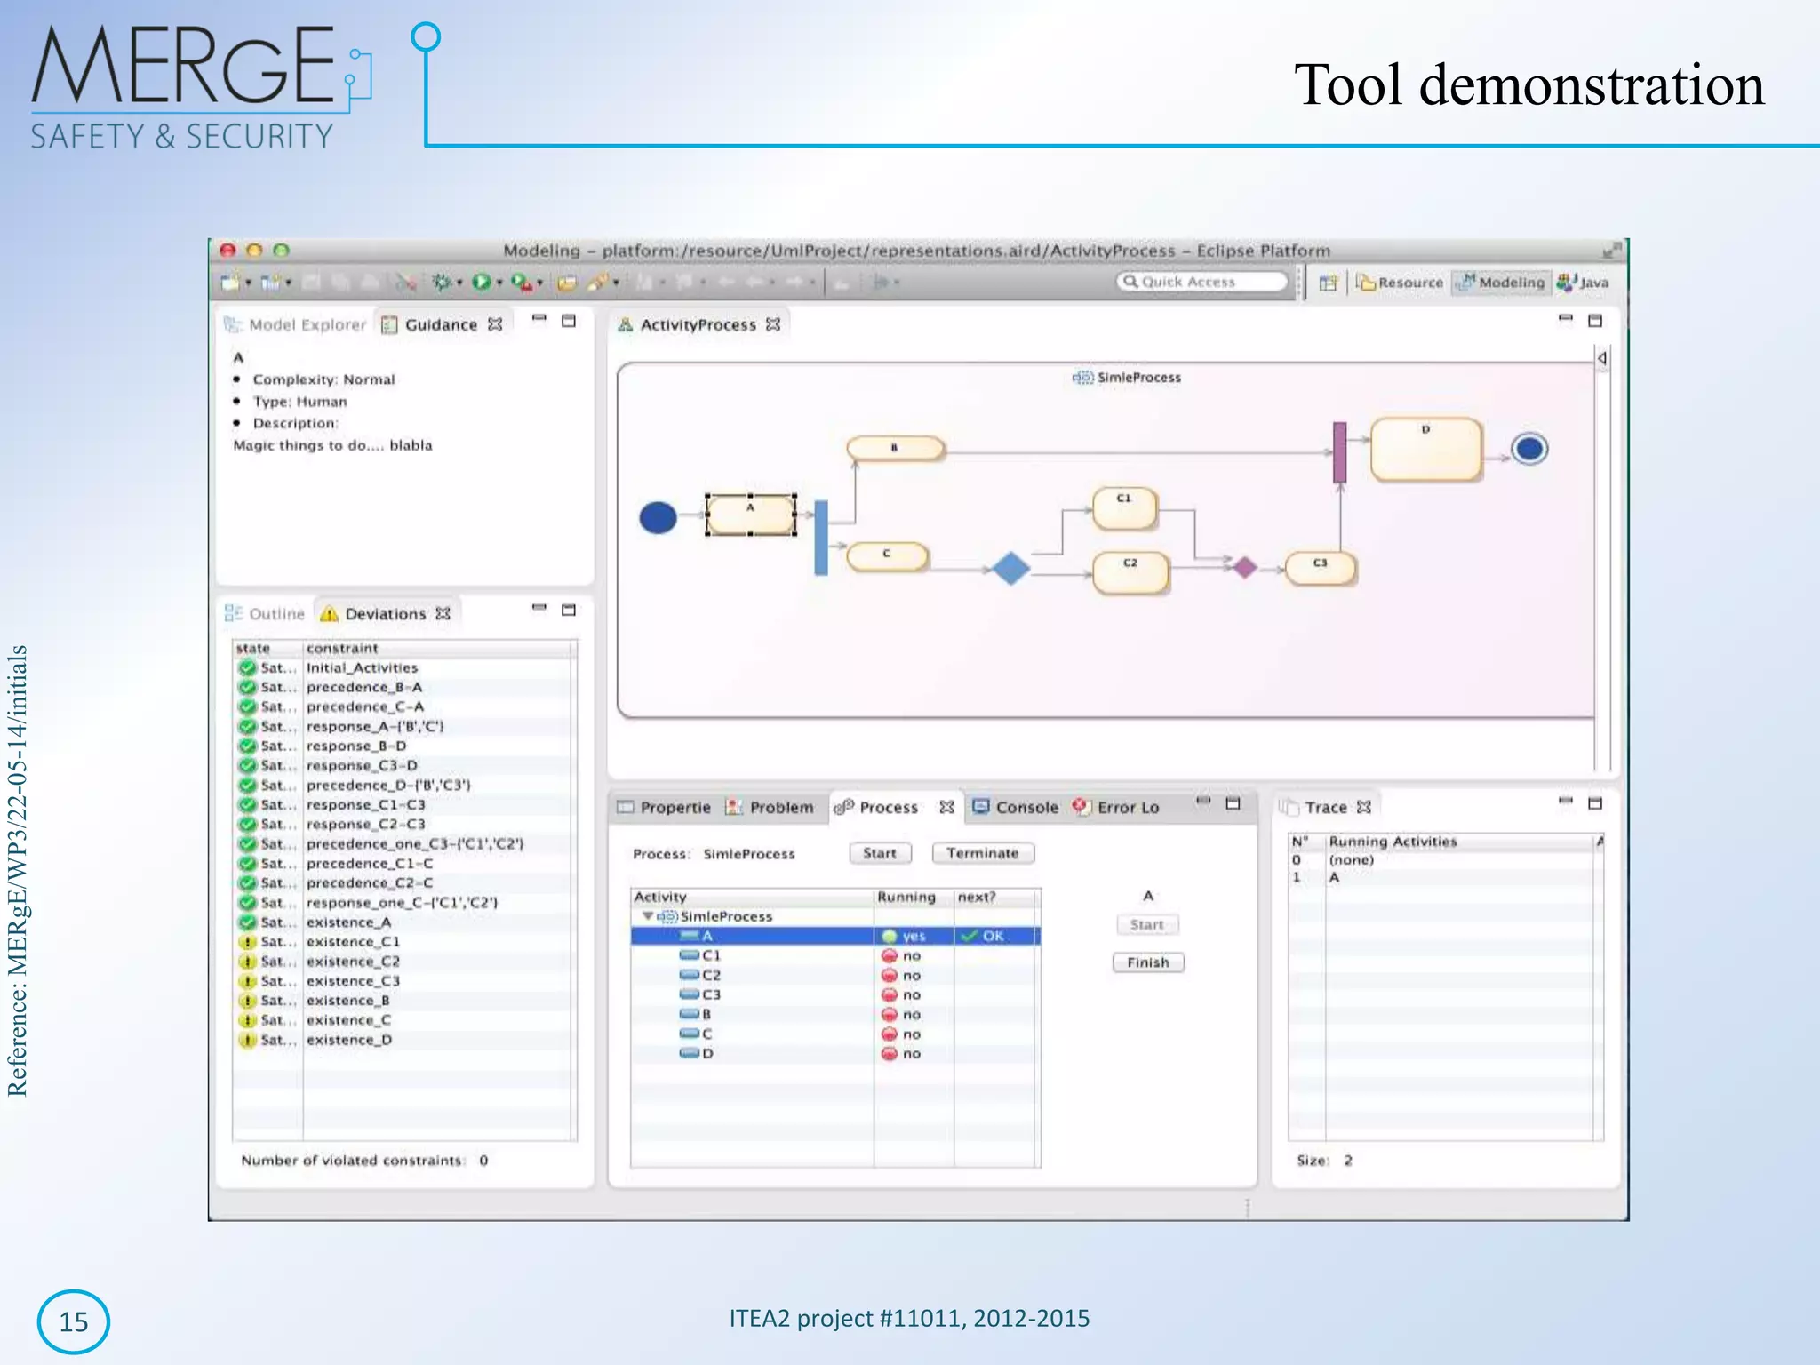The width and height of the screenshot is (1820, 1365).
Task: Select the Process tab
Action: pos(876,808)
